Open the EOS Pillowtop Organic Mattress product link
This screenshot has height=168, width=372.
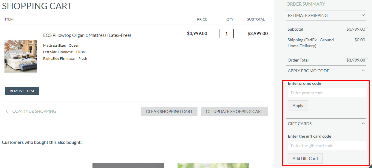(x=87, y=35)
